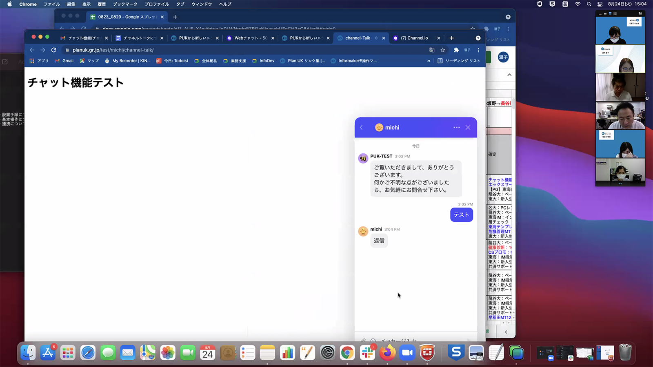
Task: Open the InfoDev bookmark
Action: (x=263, y=61)
